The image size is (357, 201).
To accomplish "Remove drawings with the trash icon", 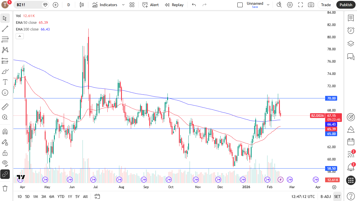I will [5, 188].
